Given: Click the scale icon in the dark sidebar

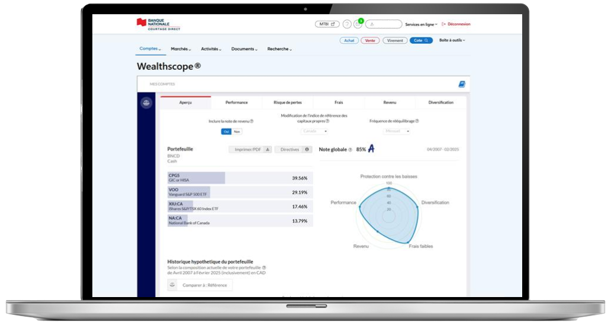Looking at the screenshot, I should (146, 103).
